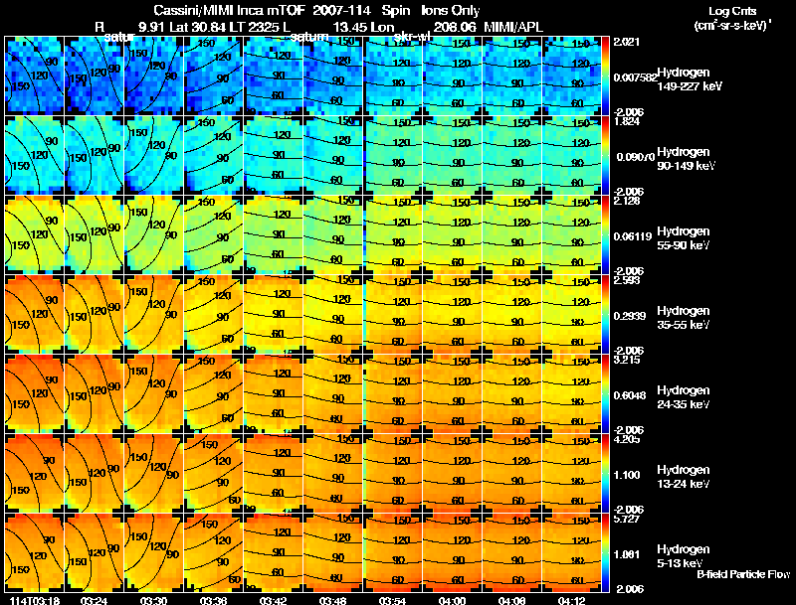The image size is (796, 605).
Task: Open the 149-227 keV panel at 03:48
Action: click(x=333, y=76)
